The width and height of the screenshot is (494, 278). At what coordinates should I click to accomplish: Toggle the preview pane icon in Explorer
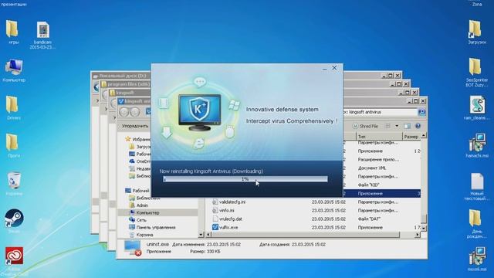point(407,126)
